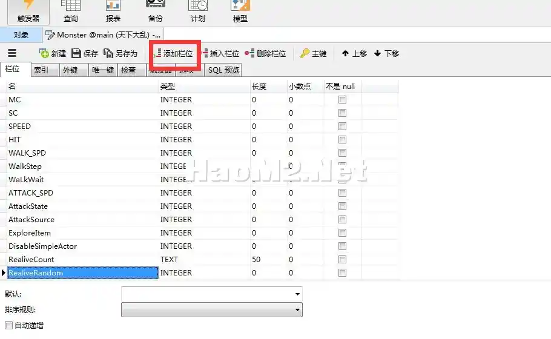
Task: Open the hamburger menu icon
Action: tap(12, 53)
